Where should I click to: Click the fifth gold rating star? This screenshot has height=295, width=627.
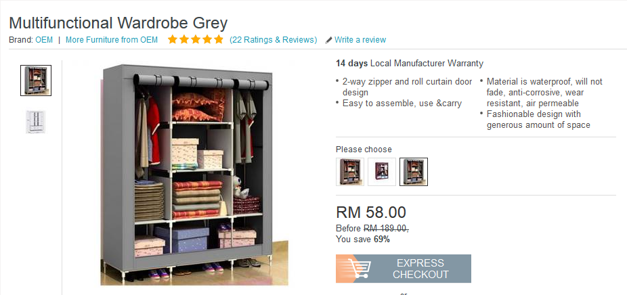pyautogui.click(x=218, y=39)
